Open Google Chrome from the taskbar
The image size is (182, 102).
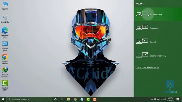click(x=75, y=99)
